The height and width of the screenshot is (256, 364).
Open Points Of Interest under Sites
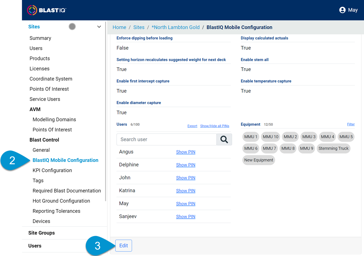point(49,89)
